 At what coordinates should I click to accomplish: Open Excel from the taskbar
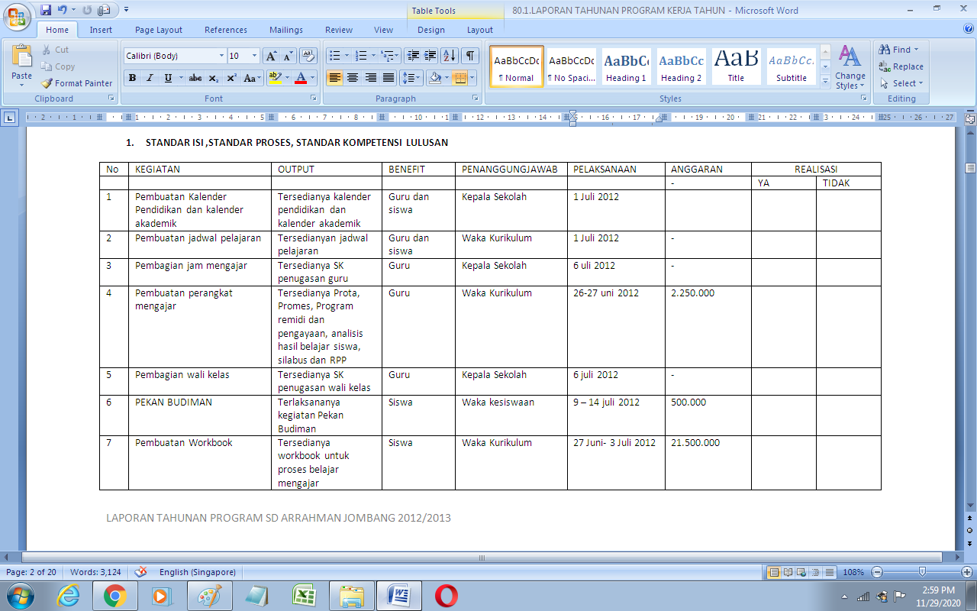pyautogui.click(x=305, y=596)
